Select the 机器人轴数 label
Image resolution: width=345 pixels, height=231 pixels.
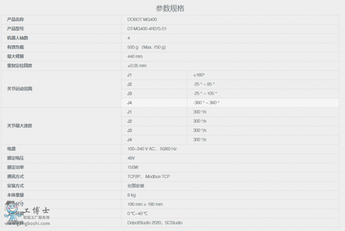(x=18, y=38)
